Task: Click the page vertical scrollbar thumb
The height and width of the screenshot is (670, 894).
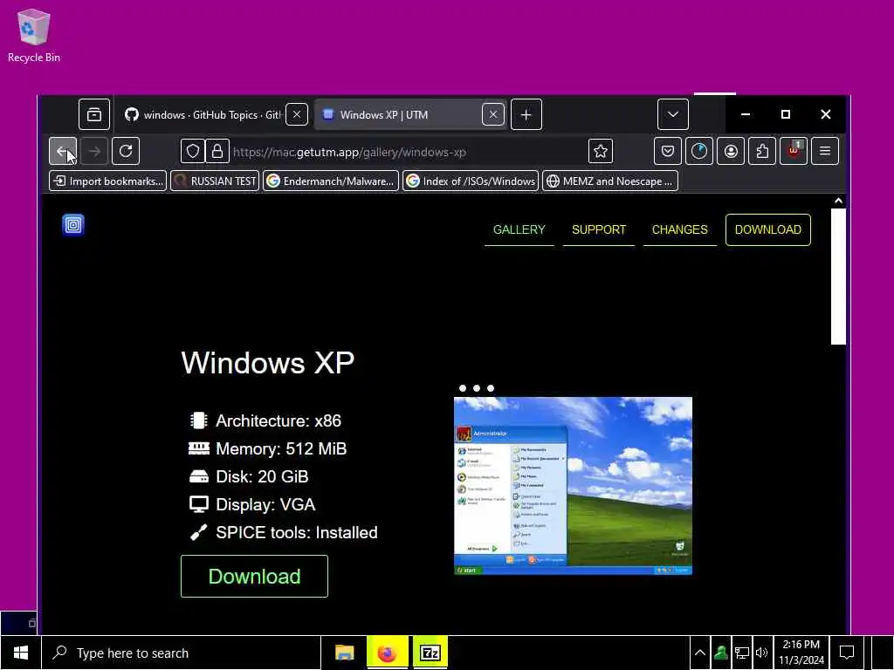Action: tap(838, 277)
